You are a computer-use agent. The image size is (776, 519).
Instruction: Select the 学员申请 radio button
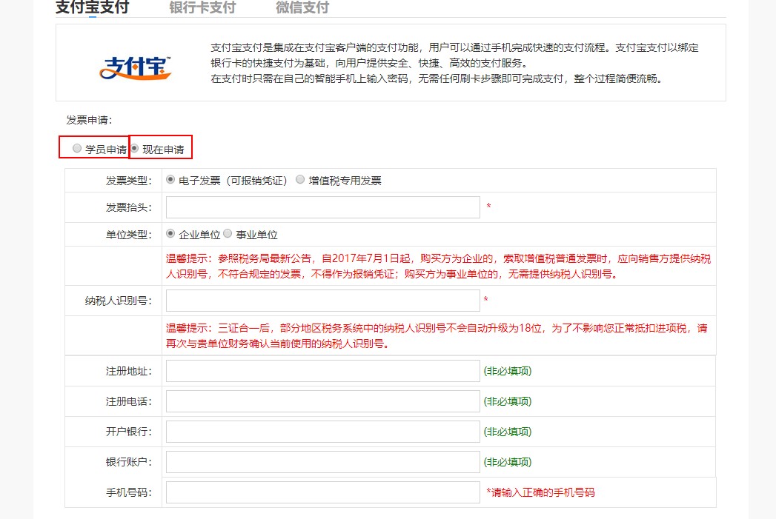(x=77, y=149)
